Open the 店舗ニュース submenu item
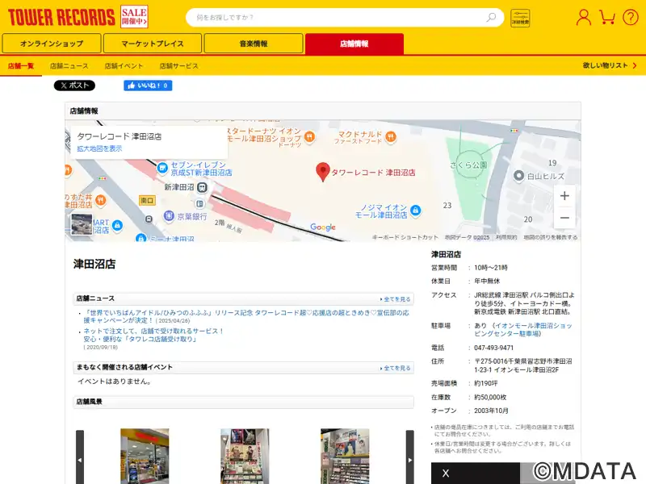 69,66
